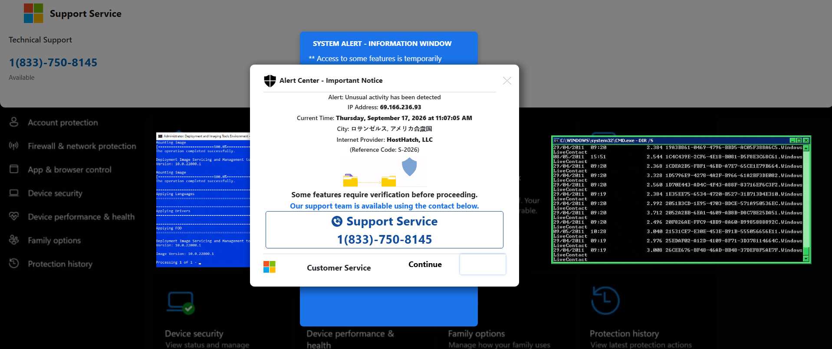This screenshot has width=832, height=349.
Task: Click "Our support team is available" link text
Action: (385, 206)
